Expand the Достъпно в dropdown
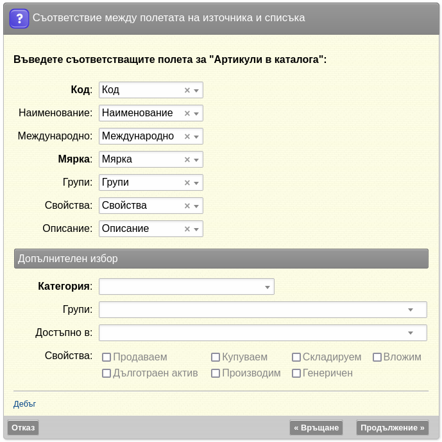 point(263,333)
